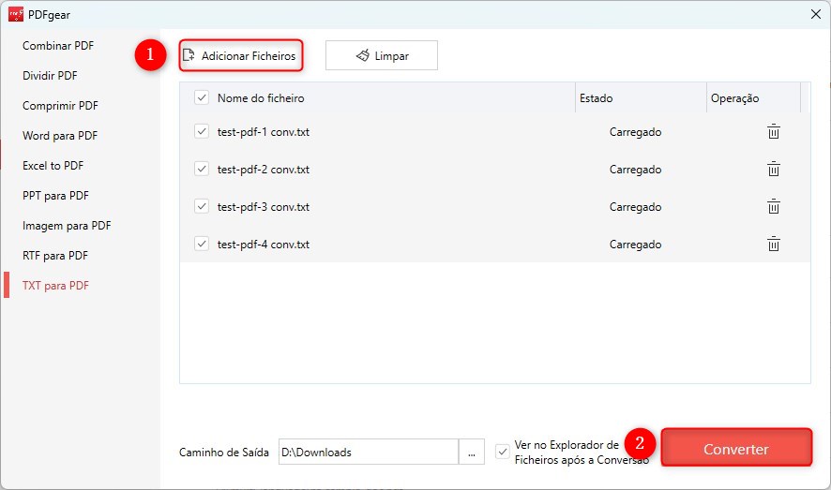Open Word para PDF converter
Viewport: 831px width, 490px height.
(60, 136)
